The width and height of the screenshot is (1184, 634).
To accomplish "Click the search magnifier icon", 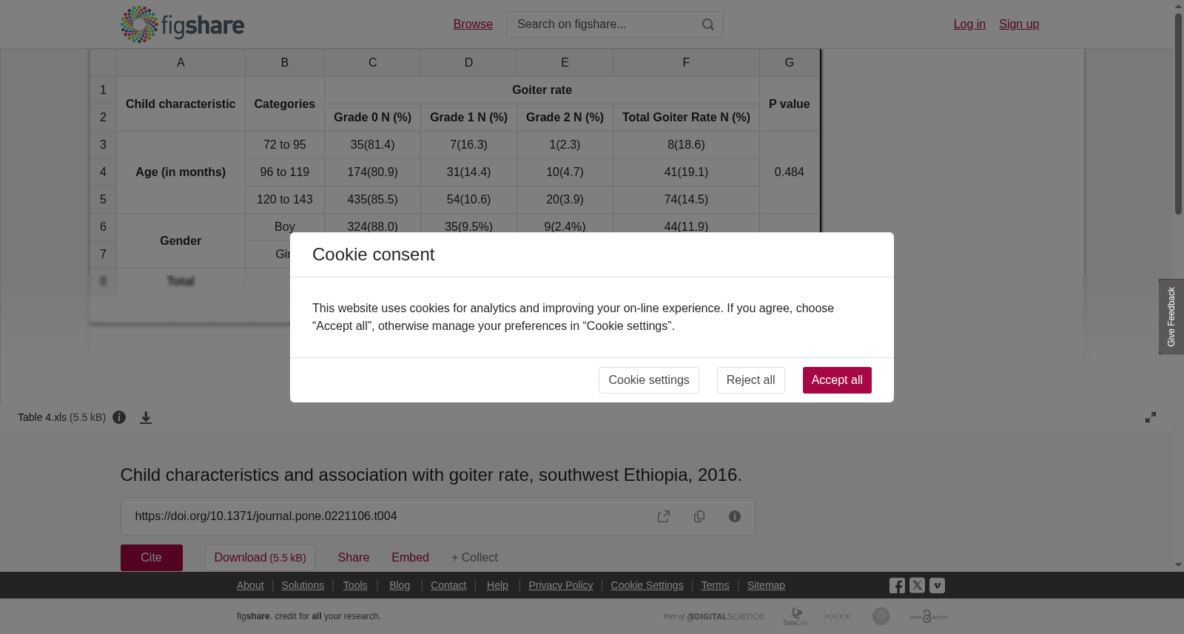I will coord(708,24).
